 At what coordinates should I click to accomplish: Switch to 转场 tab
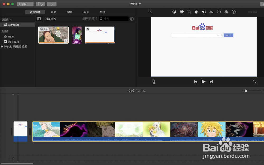[102, 12]
